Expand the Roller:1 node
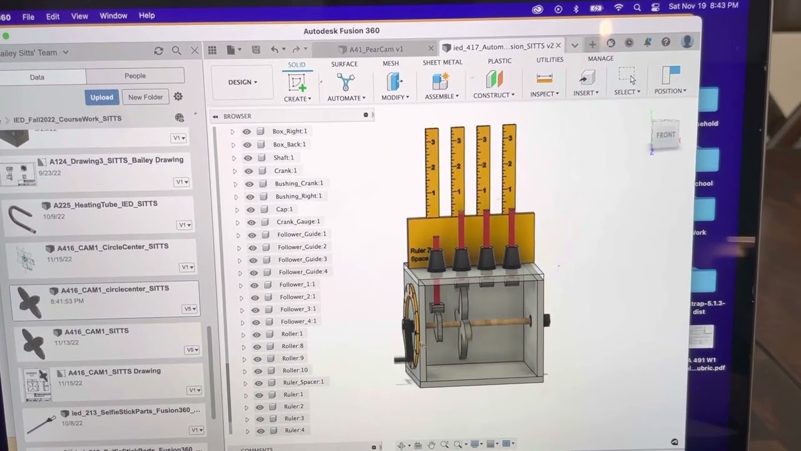The image size is (801, 451). coord(243,334)
